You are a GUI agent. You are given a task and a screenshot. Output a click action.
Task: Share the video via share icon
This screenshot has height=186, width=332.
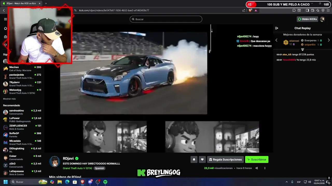tap(257, 168)
